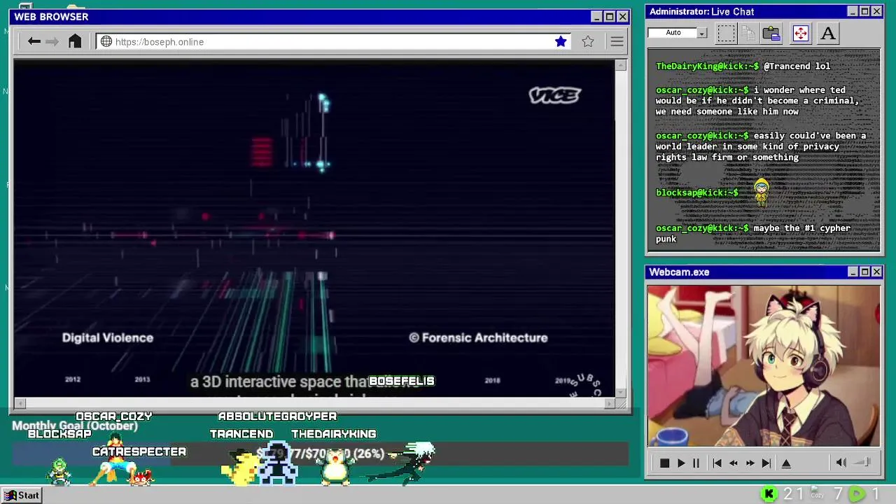This screenshot has width=896, height=504.
Task: Open the Start menu
Action: pos(22,495)
